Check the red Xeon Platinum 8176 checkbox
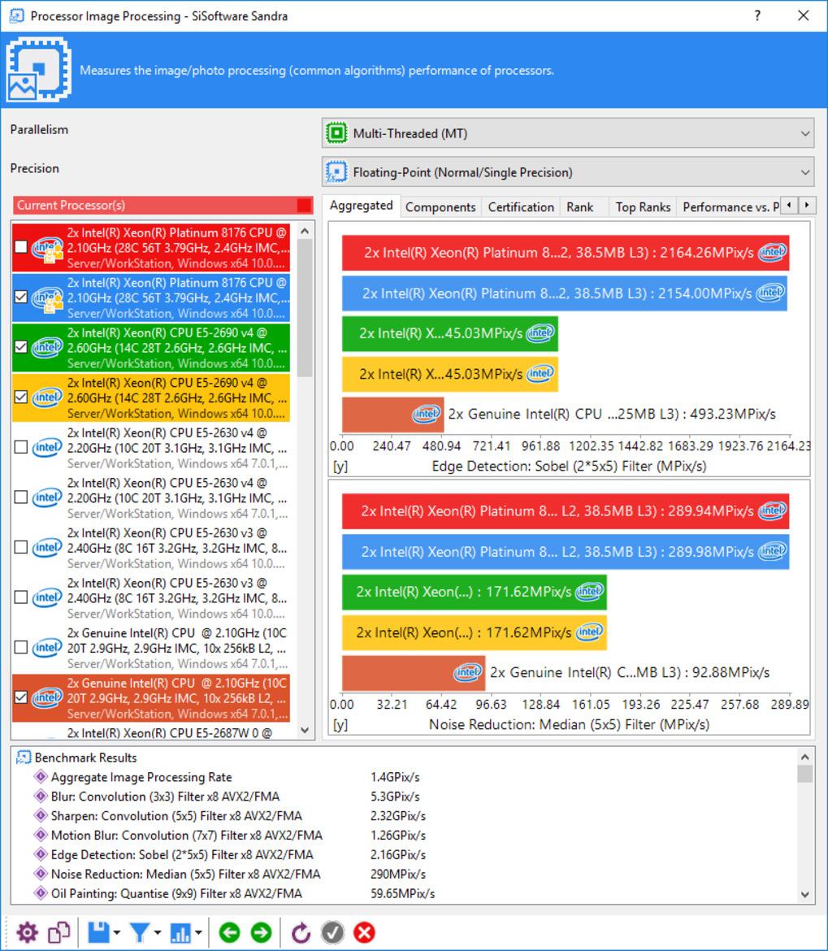The width and height of the screenshot is (828, 951). click(20, 247)
